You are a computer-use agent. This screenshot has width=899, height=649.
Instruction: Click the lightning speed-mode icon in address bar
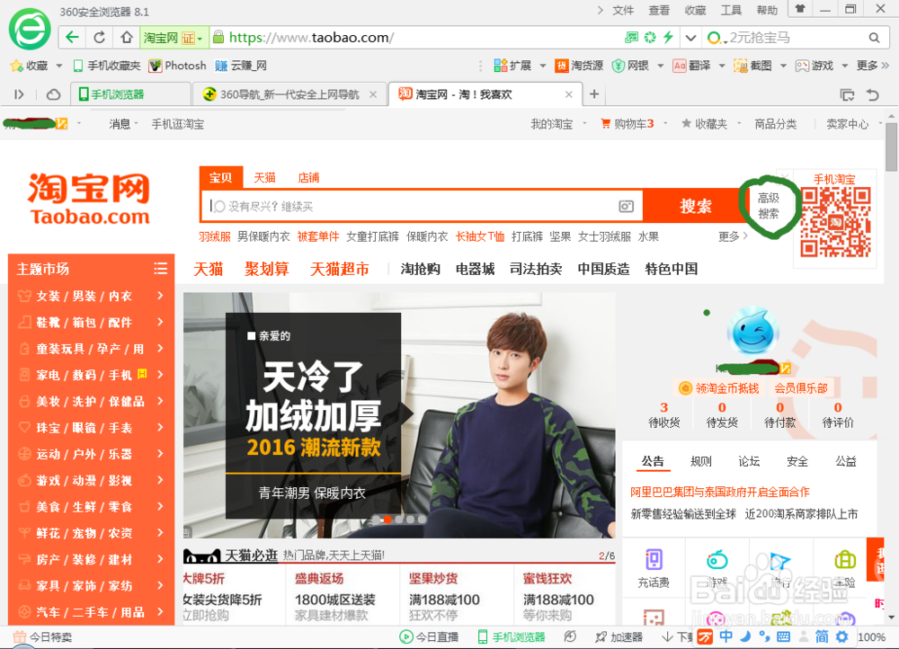click(x=669, y=37)
